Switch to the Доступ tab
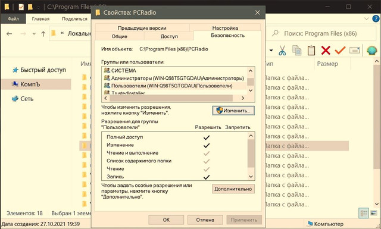 tap(169, 36)
